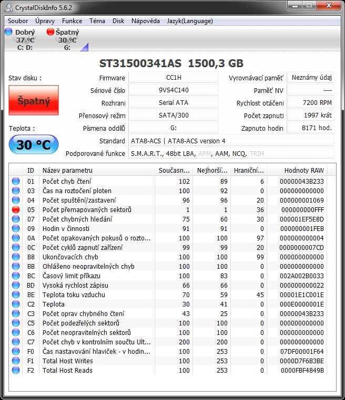345x400 pixels.
Task: Click the ID column header
Action: (31, 171)
